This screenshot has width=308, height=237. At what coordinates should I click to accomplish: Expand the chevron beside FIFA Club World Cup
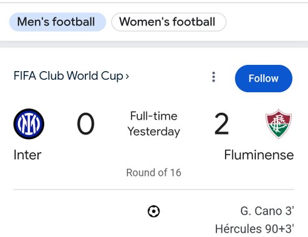click(127, 77)
